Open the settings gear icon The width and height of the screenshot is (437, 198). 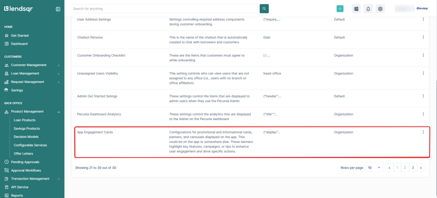click(x=380, y=9)
